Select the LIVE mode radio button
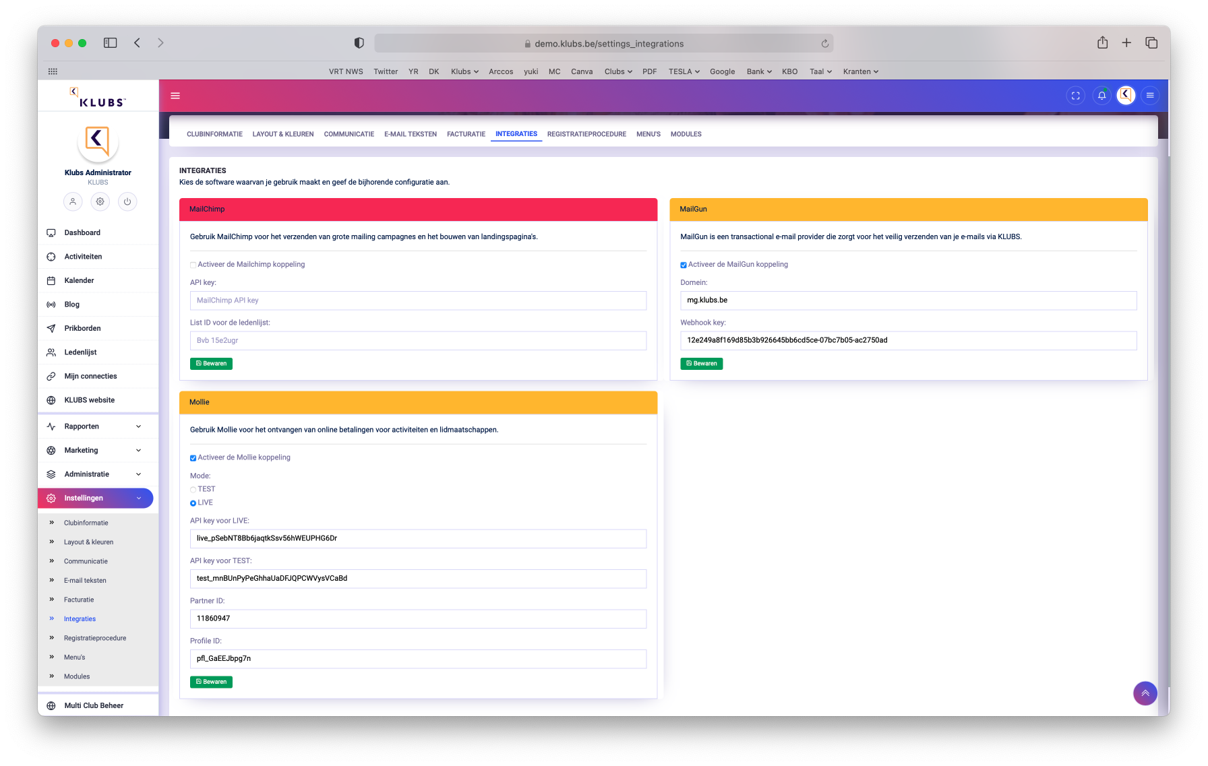Viewport: 1208px width, 766px height. click(193, 503)
